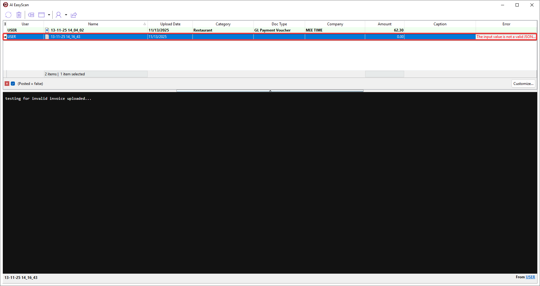Click the window layout toolbar icon

[x=41, y=15]
